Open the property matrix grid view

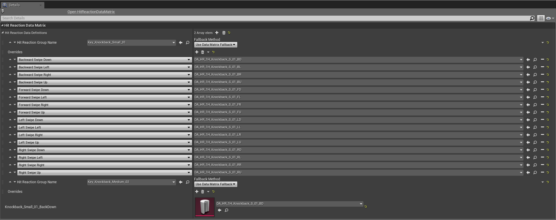(541, 18)
